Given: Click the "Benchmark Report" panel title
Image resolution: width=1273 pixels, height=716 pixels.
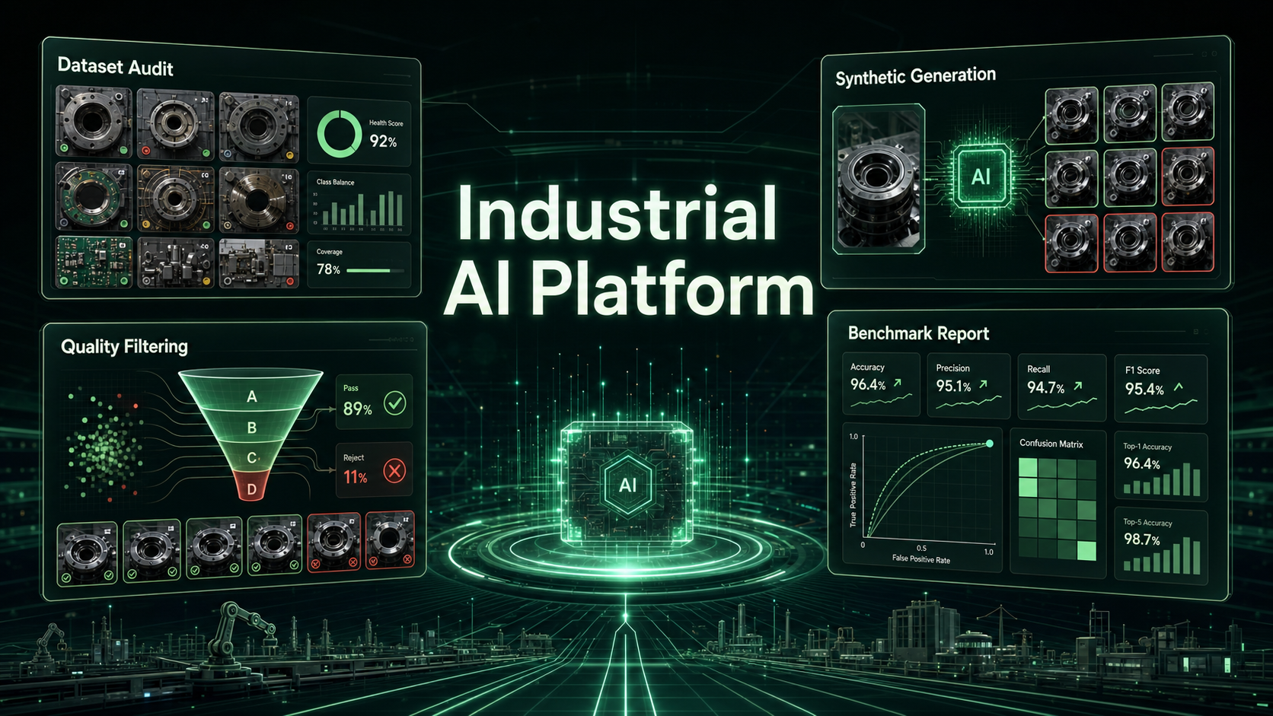Looking at the screenshot, I should 918,333.
